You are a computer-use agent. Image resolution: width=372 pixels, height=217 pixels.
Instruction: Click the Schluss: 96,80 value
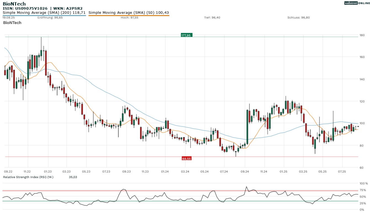pos(299,17)
